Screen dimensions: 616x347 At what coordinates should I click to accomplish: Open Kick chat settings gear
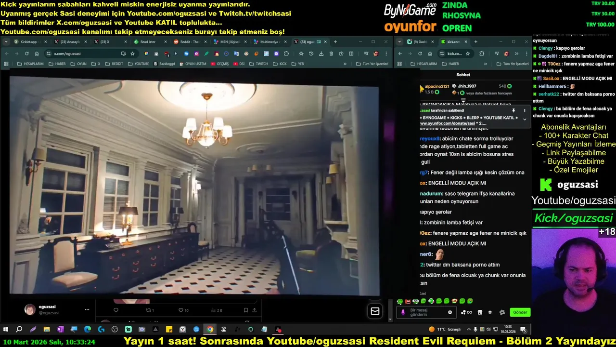click(x=490, y=312)
